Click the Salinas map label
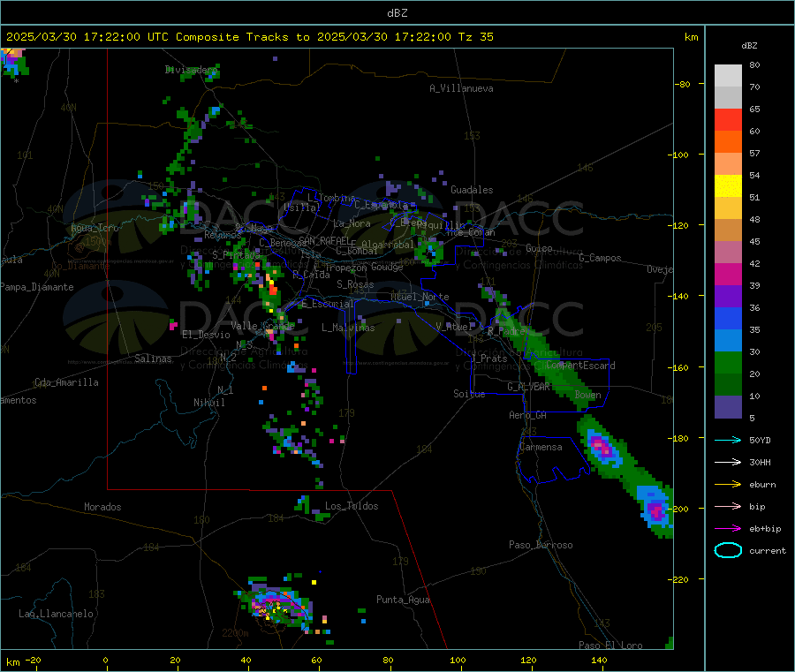This screenshot has height=672, width=795. [x=153, y=359]
